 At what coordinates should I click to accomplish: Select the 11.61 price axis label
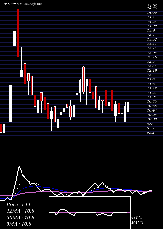(x=152, y=84)
